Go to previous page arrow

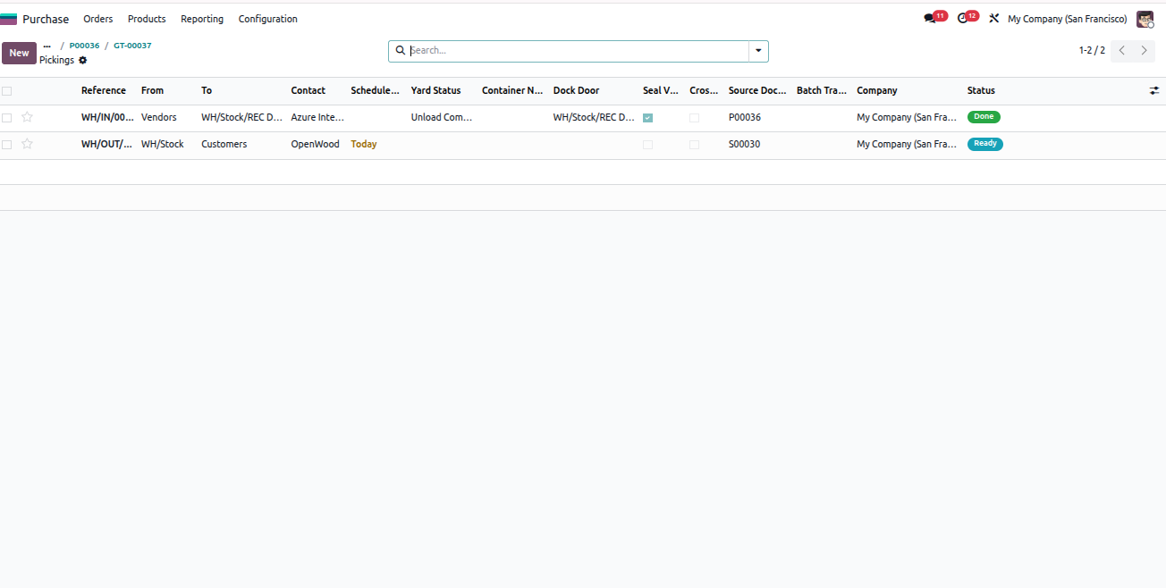click(x=1122, y=51)
